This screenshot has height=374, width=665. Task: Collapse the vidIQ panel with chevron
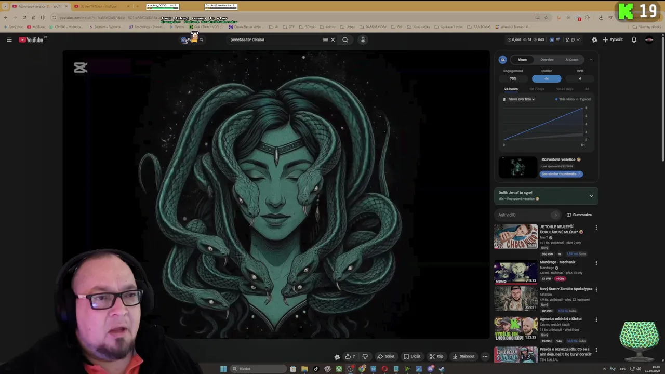click(591, 60)
